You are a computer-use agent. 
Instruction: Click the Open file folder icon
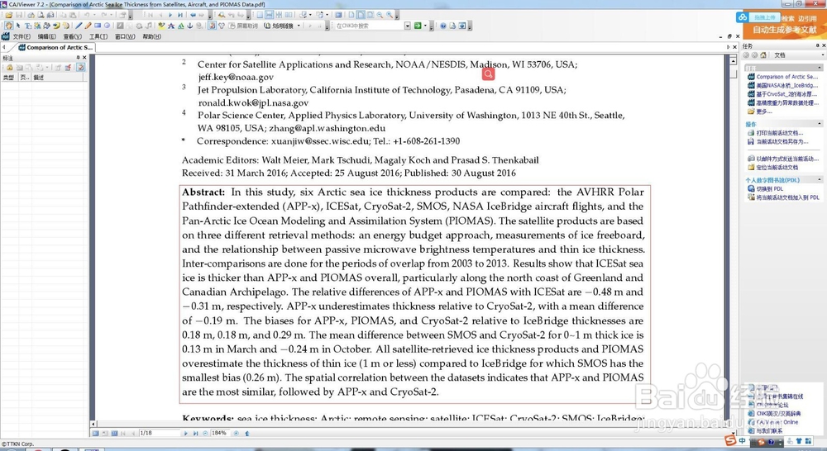pos(9,15)
